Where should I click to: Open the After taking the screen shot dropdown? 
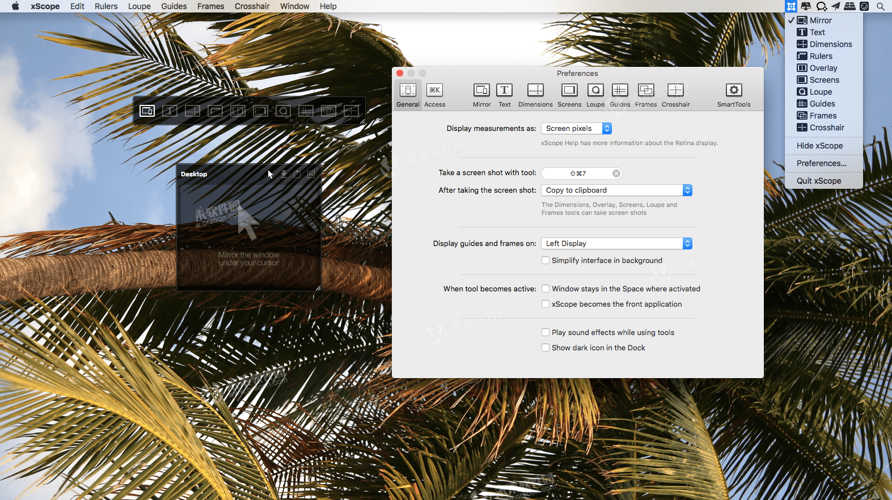[x=617, y=190]
